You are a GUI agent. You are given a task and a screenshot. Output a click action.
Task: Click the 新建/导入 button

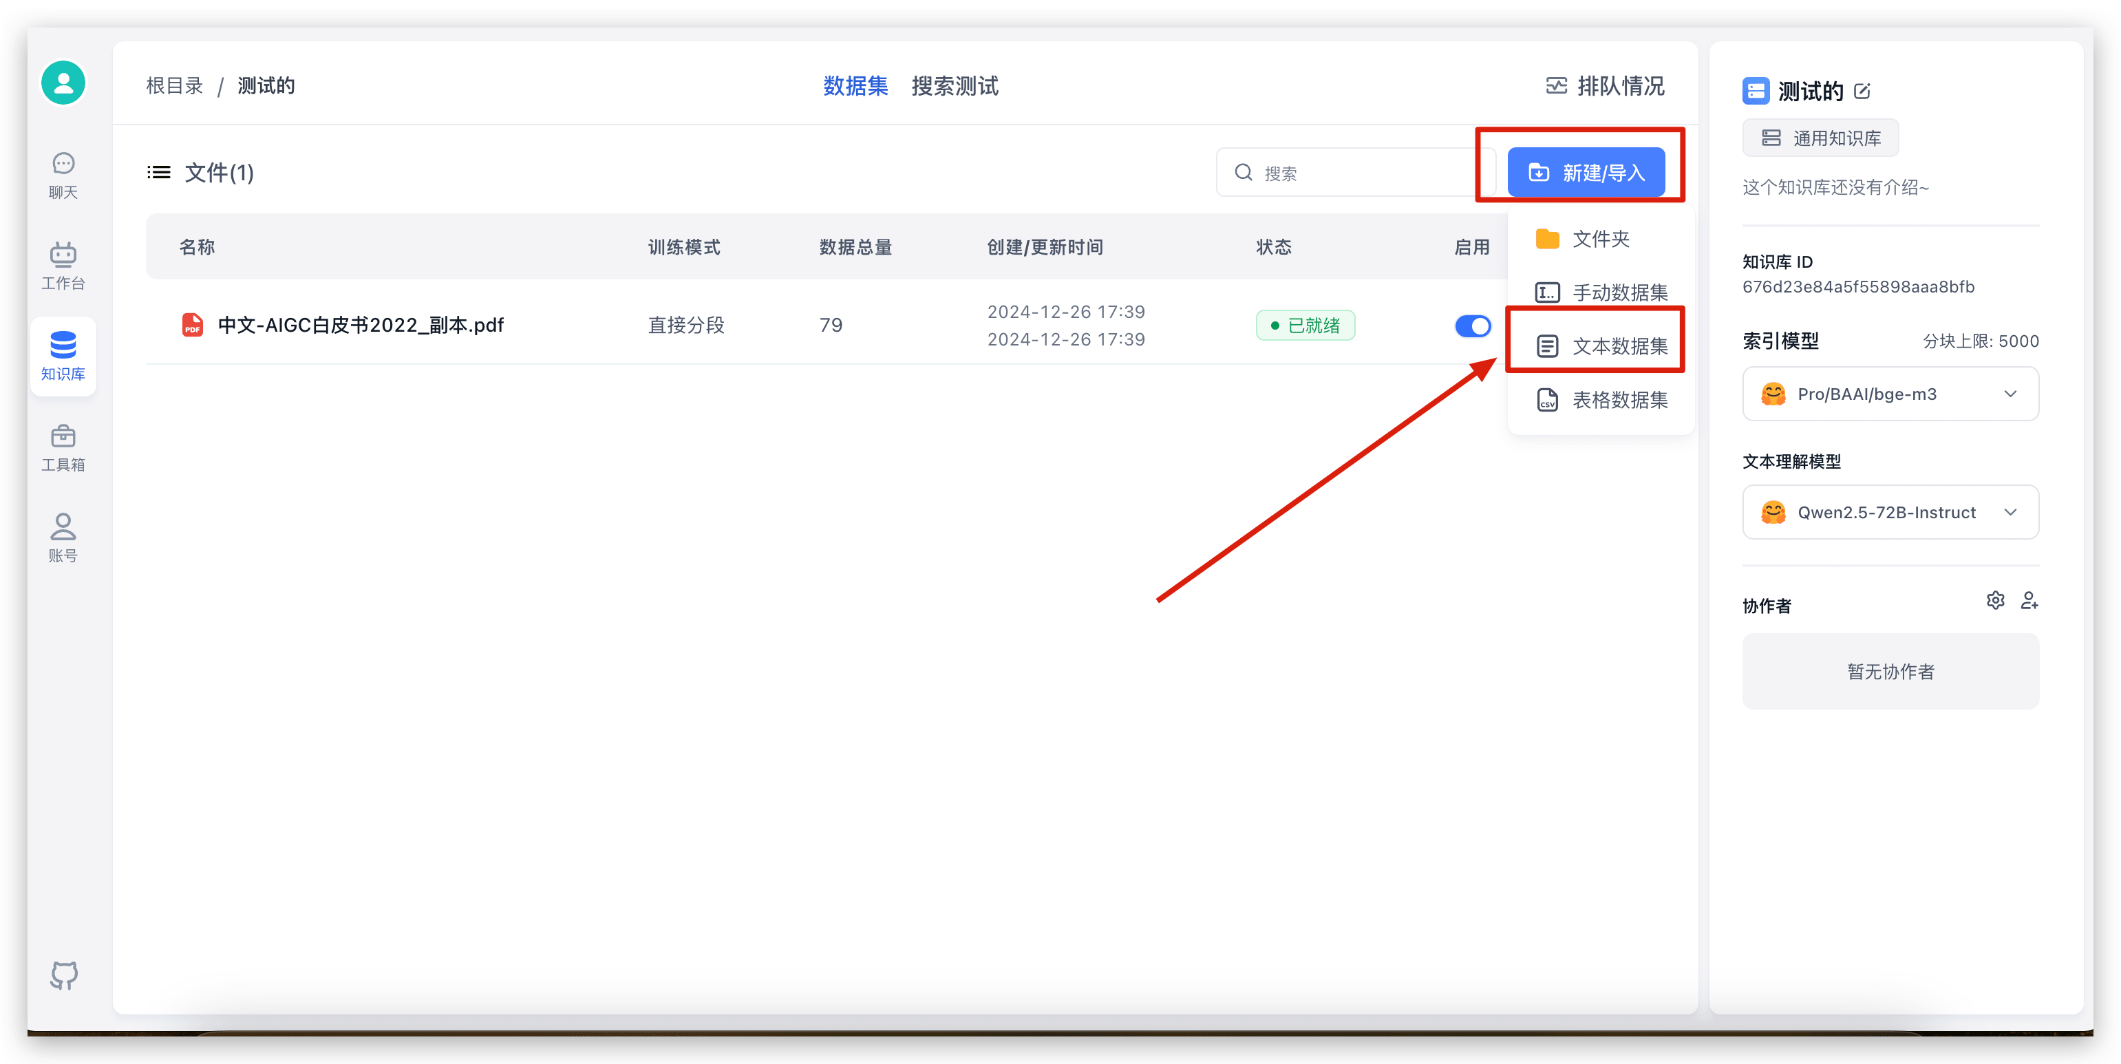[1586, 172]
